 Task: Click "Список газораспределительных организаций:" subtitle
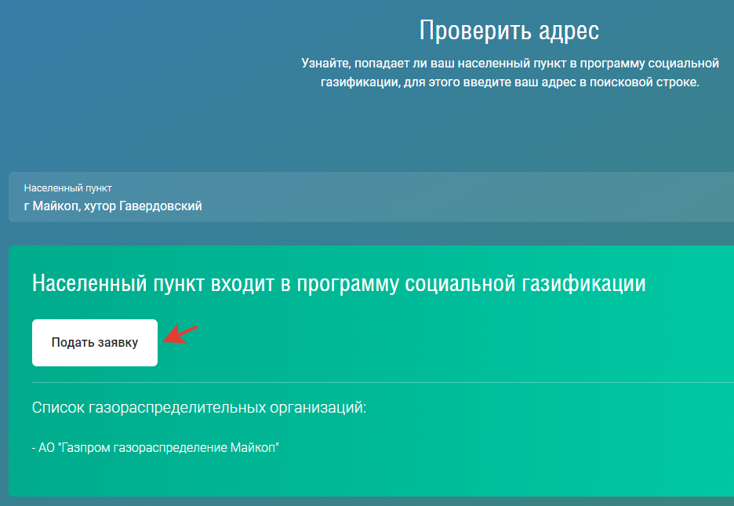[199, 408]
